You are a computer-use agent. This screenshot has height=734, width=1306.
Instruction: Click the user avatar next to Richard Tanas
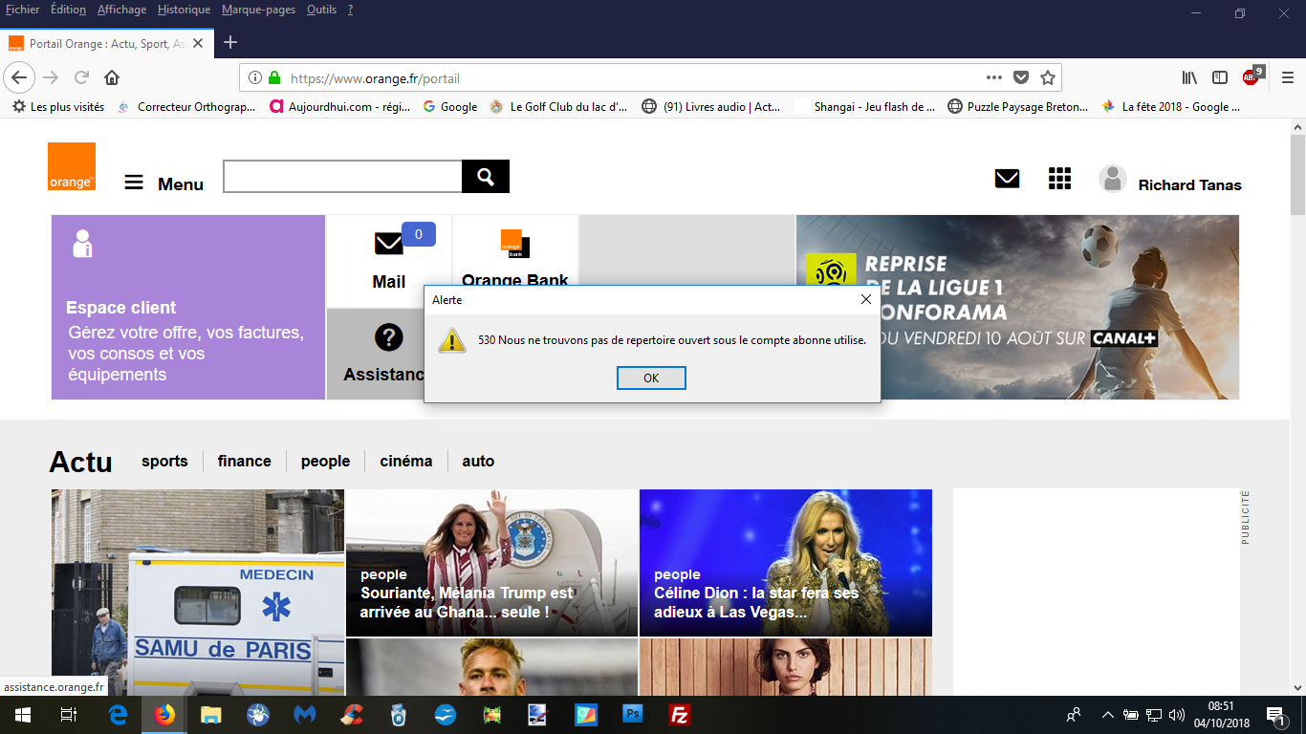[x=1112, y=179]
